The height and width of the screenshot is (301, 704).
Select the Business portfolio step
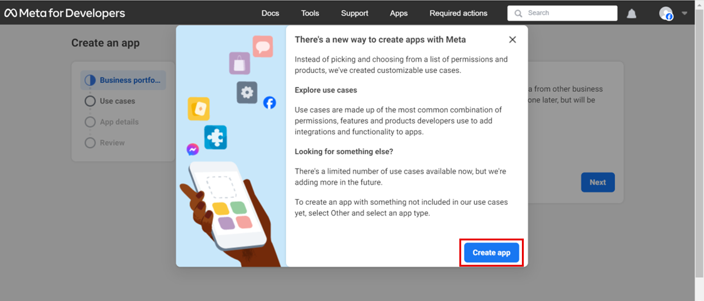tap(123, 80)
